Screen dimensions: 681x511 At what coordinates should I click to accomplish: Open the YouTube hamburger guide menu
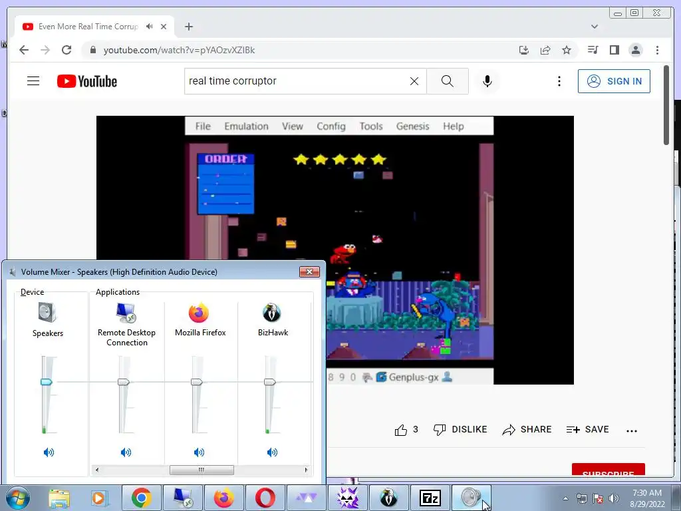click(33, 81)
